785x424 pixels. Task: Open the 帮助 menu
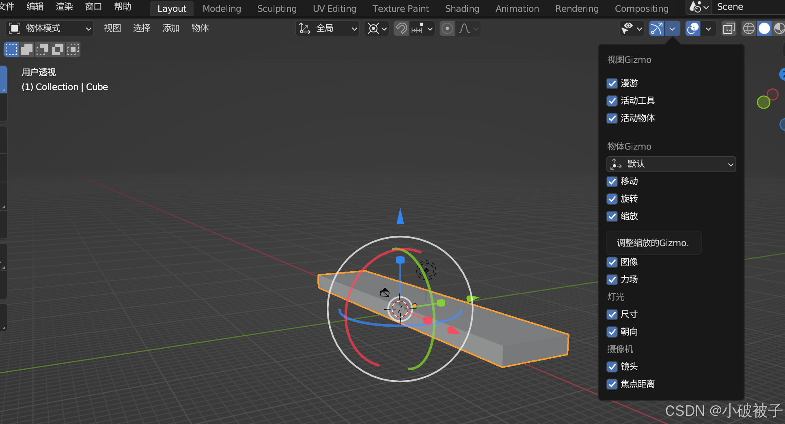pos(123,7)
